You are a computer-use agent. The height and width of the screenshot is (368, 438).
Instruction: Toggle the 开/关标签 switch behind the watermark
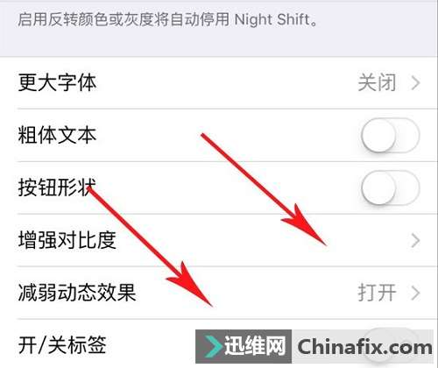tap(391, 344)
